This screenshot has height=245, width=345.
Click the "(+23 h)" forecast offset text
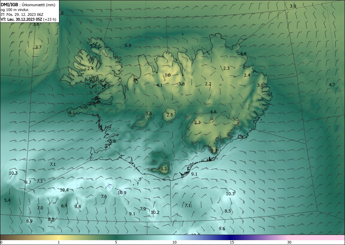click(x=50, y=19)
